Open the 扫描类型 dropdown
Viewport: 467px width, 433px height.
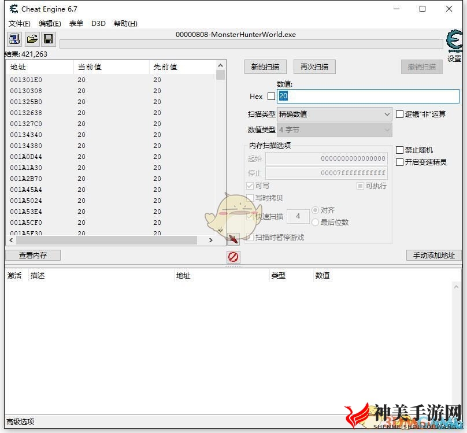pos(335,114)
